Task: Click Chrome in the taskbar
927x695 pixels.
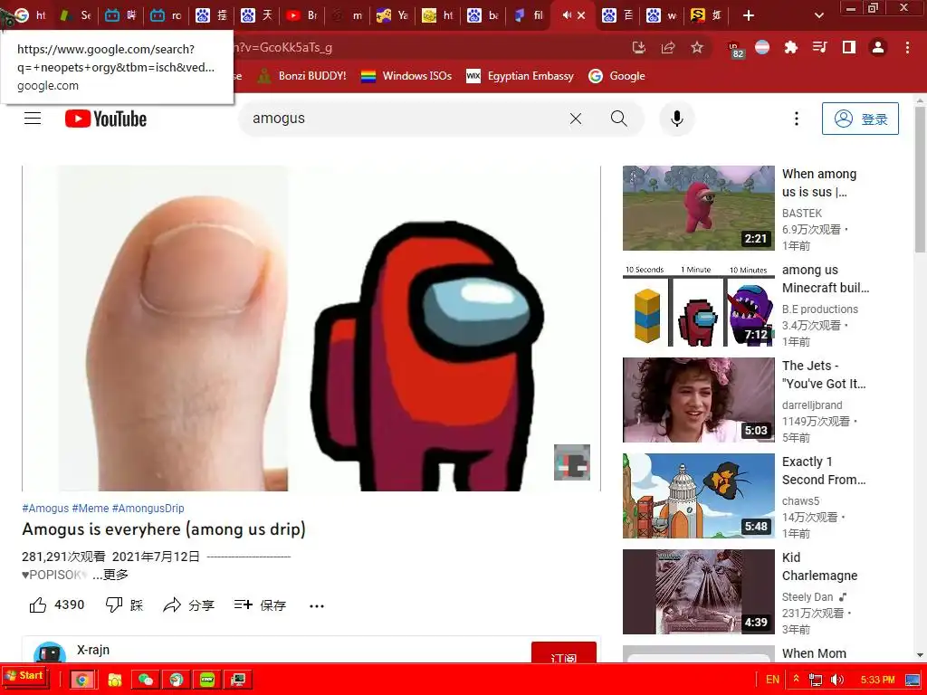Action: (x=82, y=680)
